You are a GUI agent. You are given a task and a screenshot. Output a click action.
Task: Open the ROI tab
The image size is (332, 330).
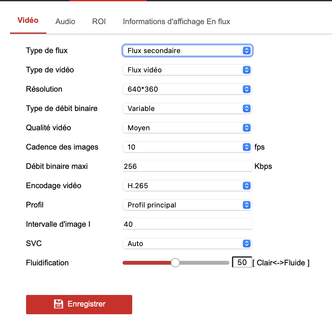[x=99, y=22]
